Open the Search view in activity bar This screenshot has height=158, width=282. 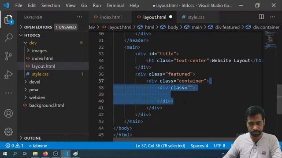tap(8, 37)
